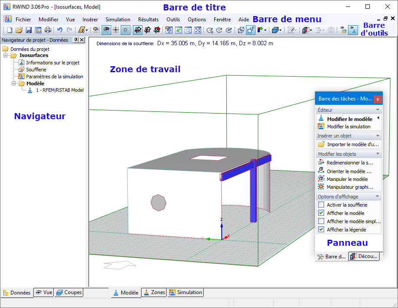The image size is (398, 308).
Task: Open the "Décou..." tab below the panel
Action: point(364,256)
